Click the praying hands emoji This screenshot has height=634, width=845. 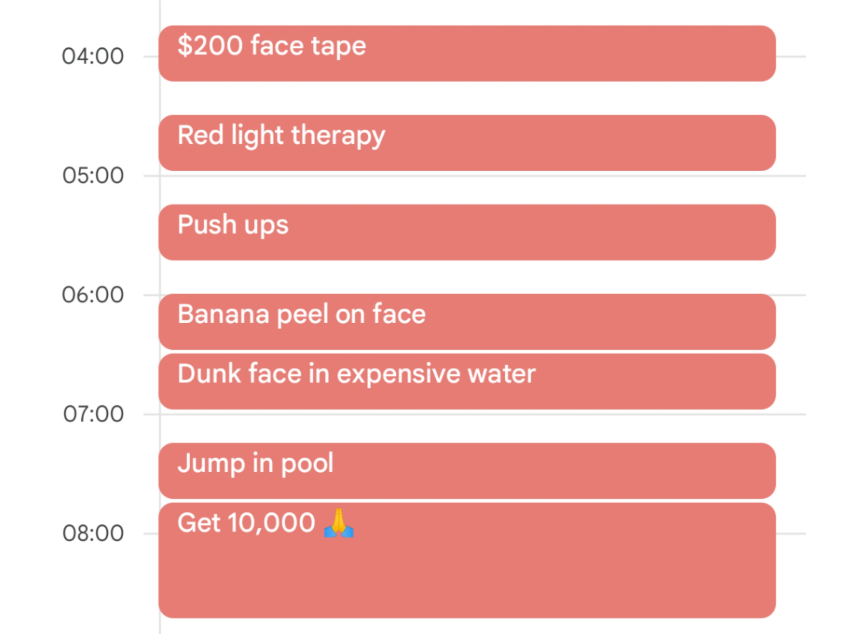(339, 523)
